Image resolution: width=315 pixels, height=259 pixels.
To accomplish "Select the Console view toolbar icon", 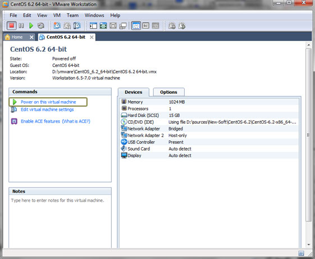I will (x=156, y=25).
